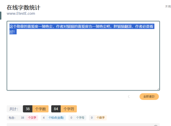The height and width of the screenshot is (126, 171).
Task: Click the 全部清空 clear-all button
Action: [149, 97]
